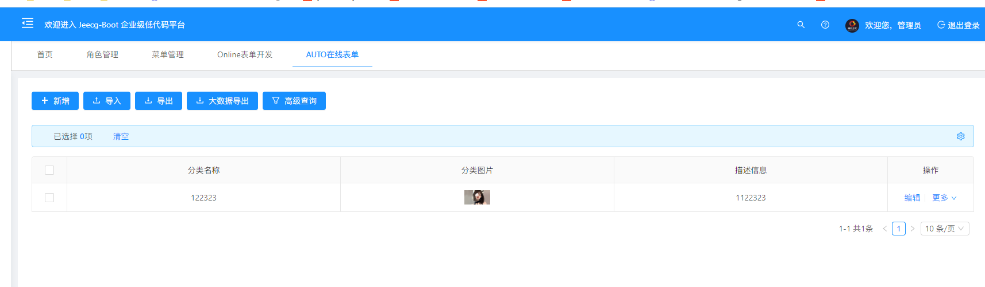Switch to the 菜单管理 tab
Image resolution: width=985 pixels, height=287 pixels.
point(168,54)
